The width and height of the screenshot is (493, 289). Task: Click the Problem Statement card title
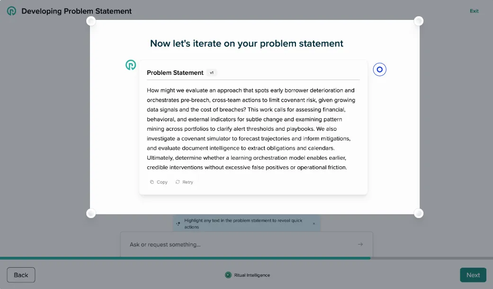[x=175, y=72]
